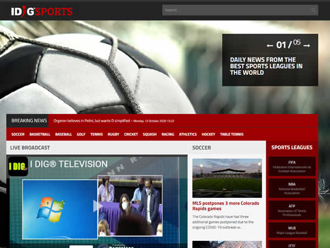The width and height of the screenshot is (330, 248).
Task: Click the I DIG Television video player
Action: pyautogui.click(x=97, y=202)
